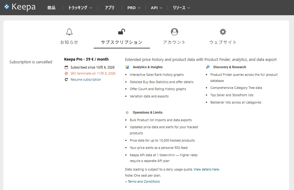Click the Operations & Limits heading
294x190 pixels.
tap(147, 112)
